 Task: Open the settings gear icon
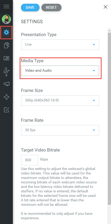click(x=6, y=33)
